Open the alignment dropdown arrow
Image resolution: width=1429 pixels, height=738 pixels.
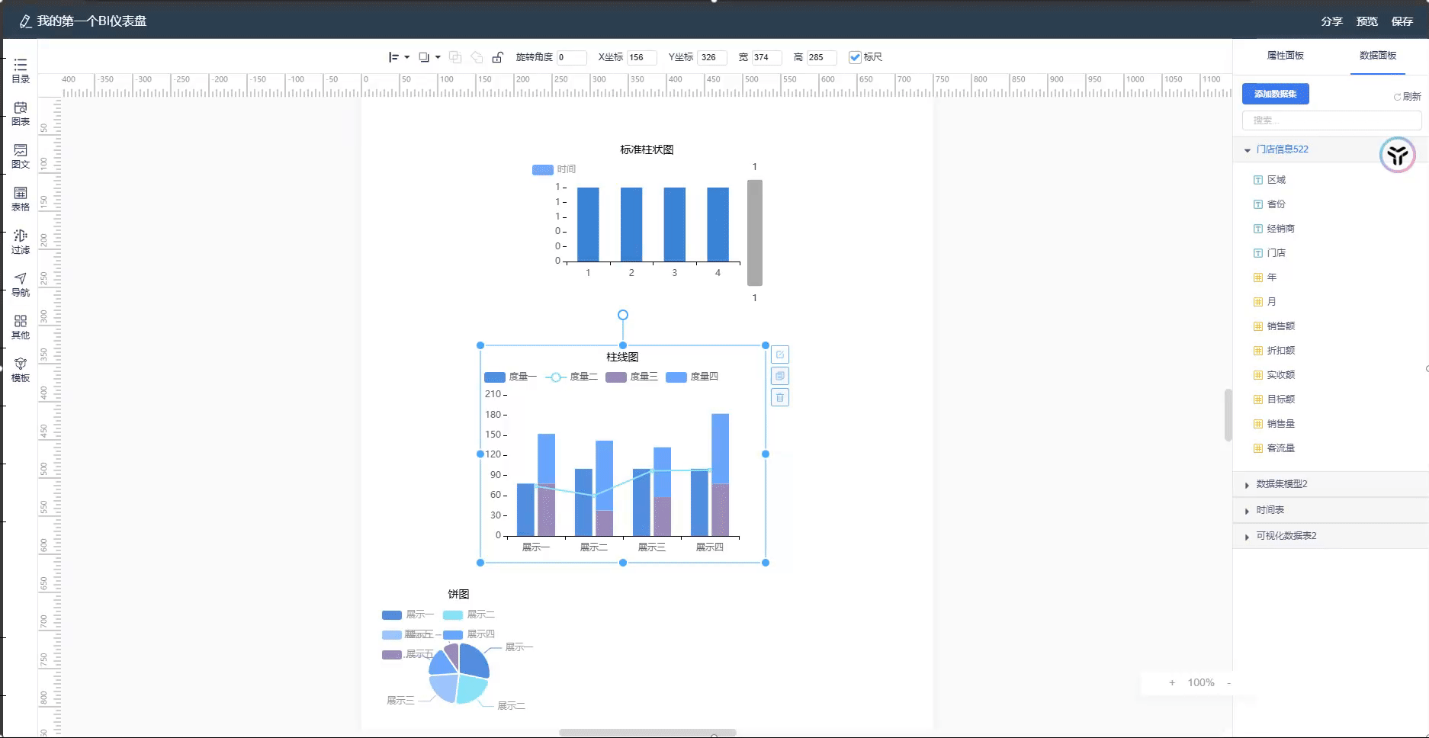tap(407, 57)
